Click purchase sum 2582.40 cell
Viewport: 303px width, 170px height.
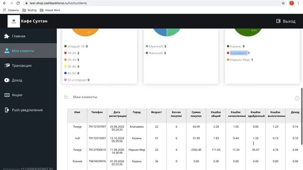coord(196,150)
